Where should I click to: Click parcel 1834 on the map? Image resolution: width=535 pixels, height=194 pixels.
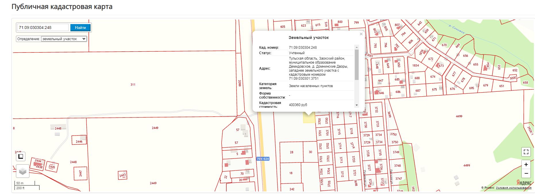415,66
